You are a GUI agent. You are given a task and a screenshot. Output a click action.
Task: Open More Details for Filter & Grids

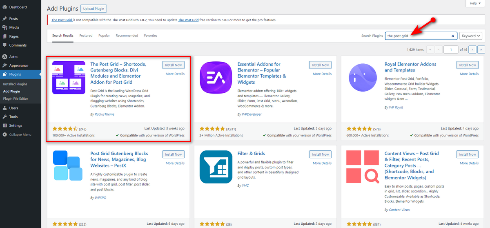pyautogui.click(x=322, y=163)
